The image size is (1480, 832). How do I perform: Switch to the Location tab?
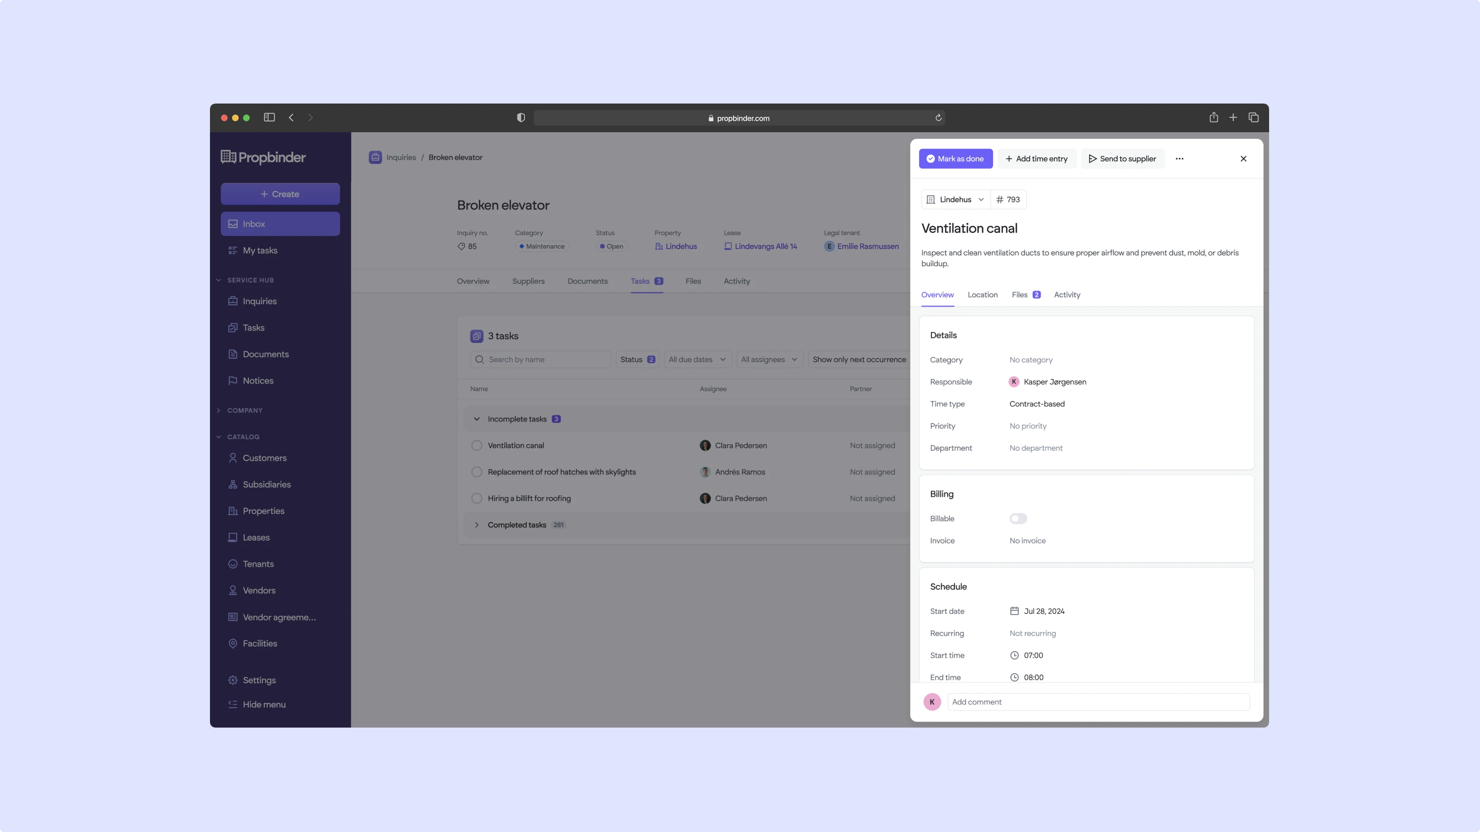click(982, 294)
